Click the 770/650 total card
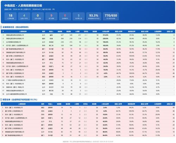Image resolution: width=176 pixels, height=143 pixels. pyautogui.click(x=111, y=16)
